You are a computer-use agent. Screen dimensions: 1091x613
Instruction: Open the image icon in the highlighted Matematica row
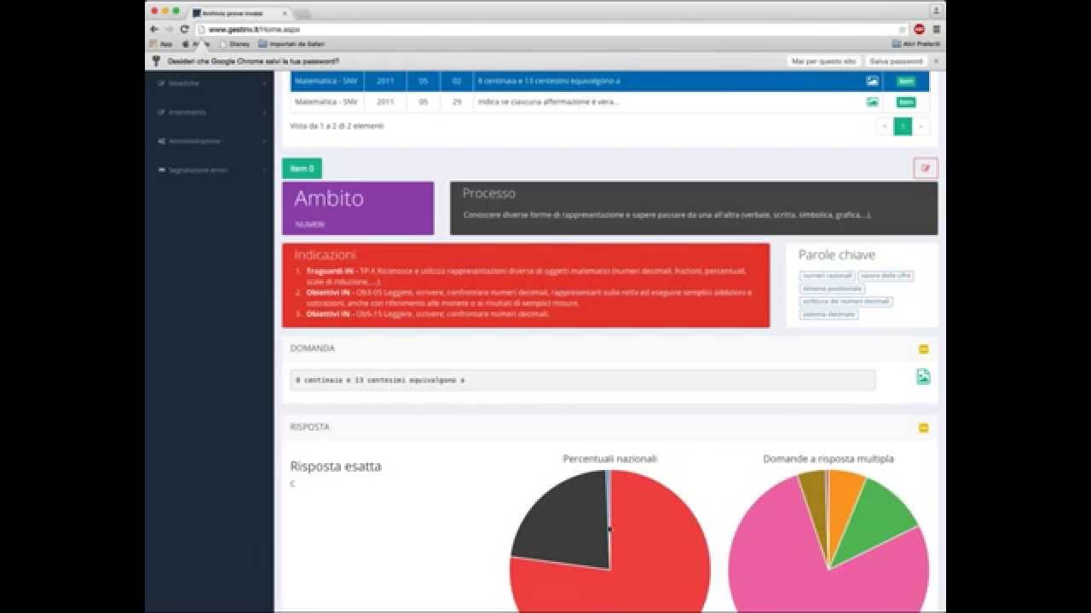[872, 81]
